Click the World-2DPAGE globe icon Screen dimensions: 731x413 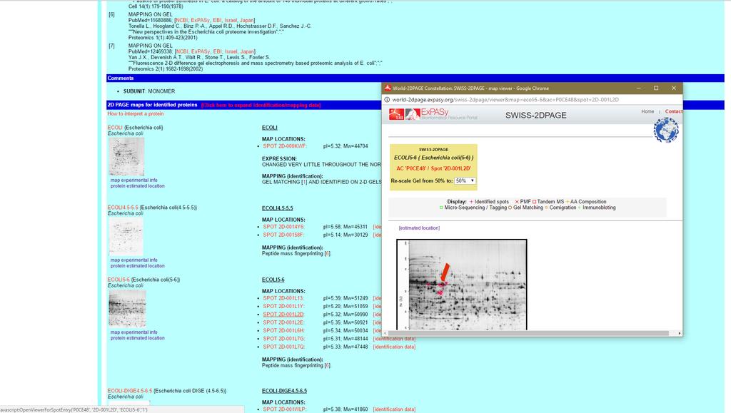(666, 130)
